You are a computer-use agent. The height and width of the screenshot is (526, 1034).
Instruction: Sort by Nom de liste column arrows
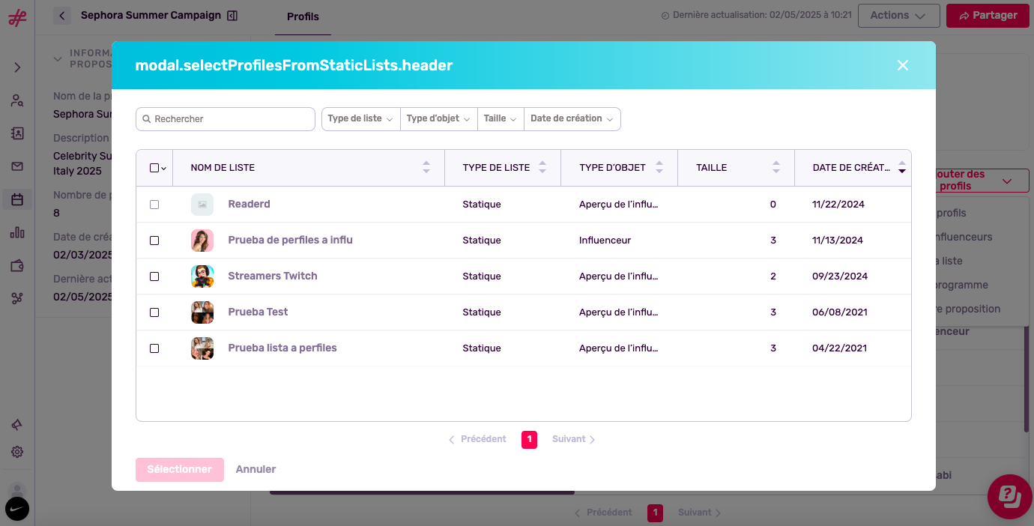pyautogui.click(x=426, y=168)
